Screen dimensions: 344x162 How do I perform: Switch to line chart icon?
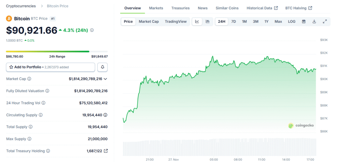point(197,22)
